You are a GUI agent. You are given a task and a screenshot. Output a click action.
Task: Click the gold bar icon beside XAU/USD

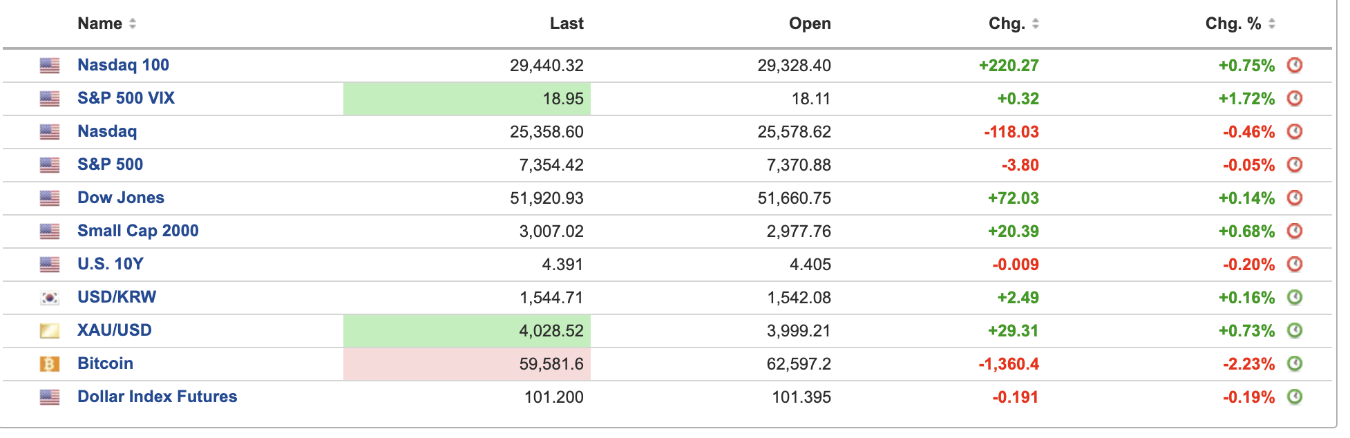tap(50, 330)
